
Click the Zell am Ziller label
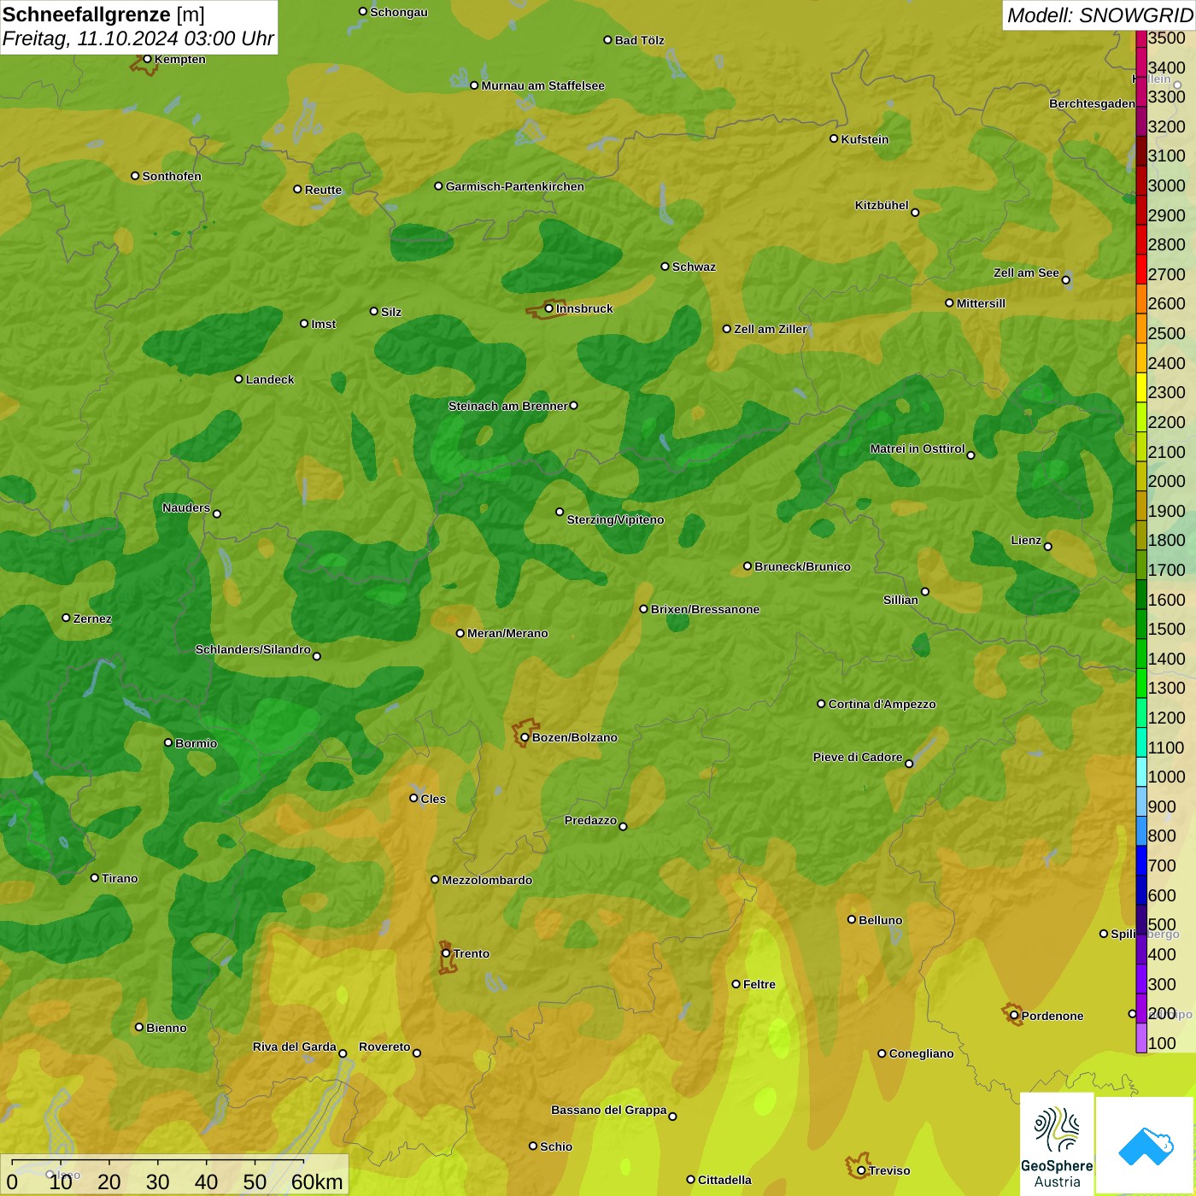pos(771,329)
